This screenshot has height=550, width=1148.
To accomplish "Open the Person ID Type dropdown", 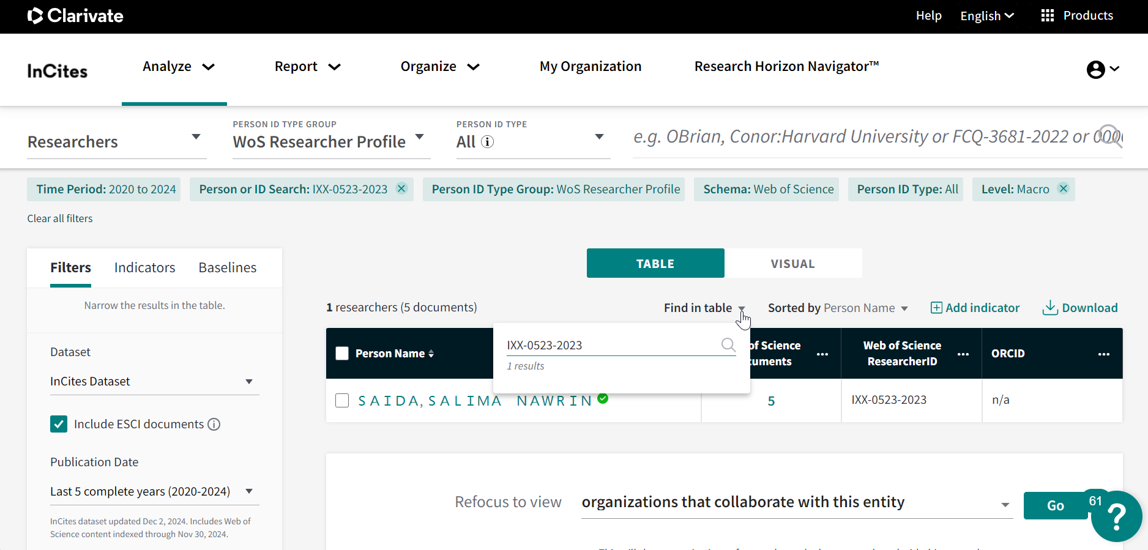I will point(533,141).
